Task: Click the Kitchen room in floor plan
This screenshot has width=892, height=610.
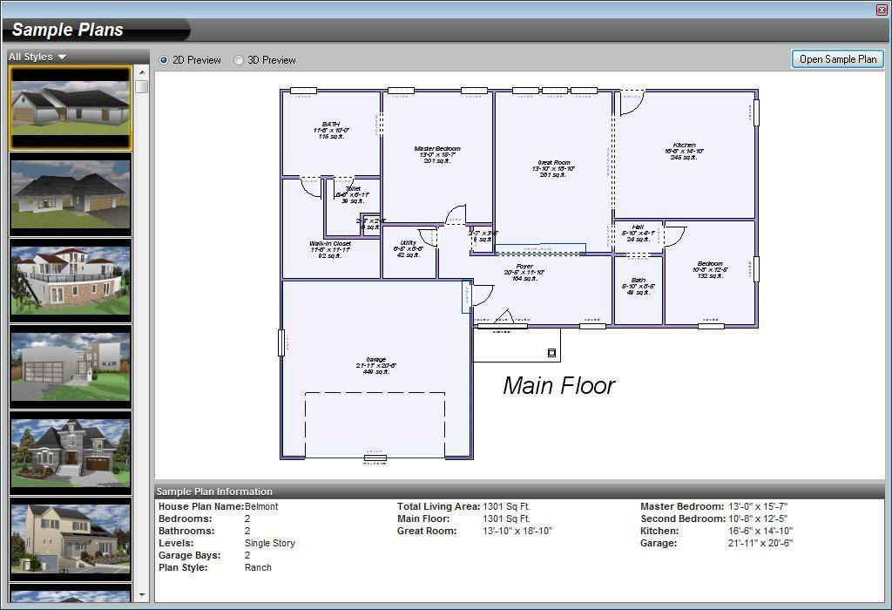Action: pyautogui.click(x=685, y=153)
